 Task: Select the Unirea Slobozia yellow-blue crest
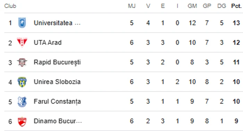click(x=22, y=82)
